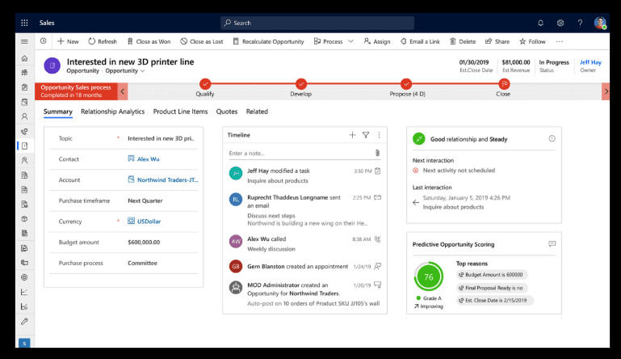Image resolution: width=621 pixels, height=359 pixels.
Task: Go to Home in the sidebar
Action: (24, 58)
